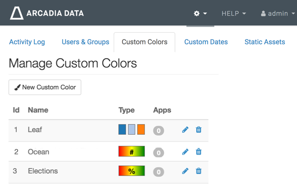Go to the Custom Dates tab

tap(206, 42)
